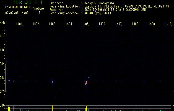The height and width of the screenshot is (111, 174).
Task: Click the meteor count value 5
Action: click(x=39, y=13)
